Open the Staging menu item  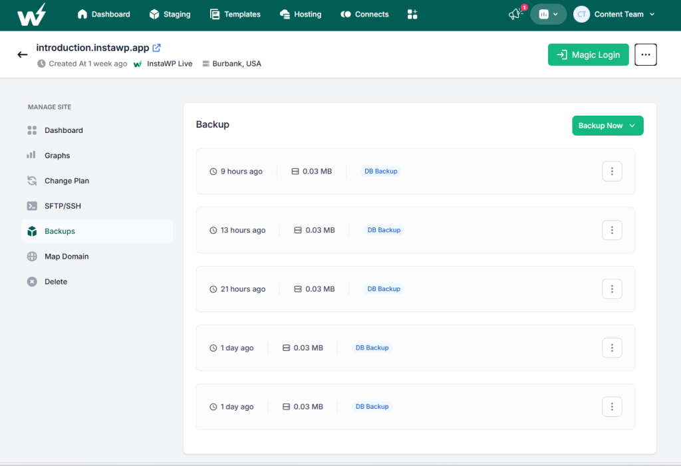click(170, 15)
